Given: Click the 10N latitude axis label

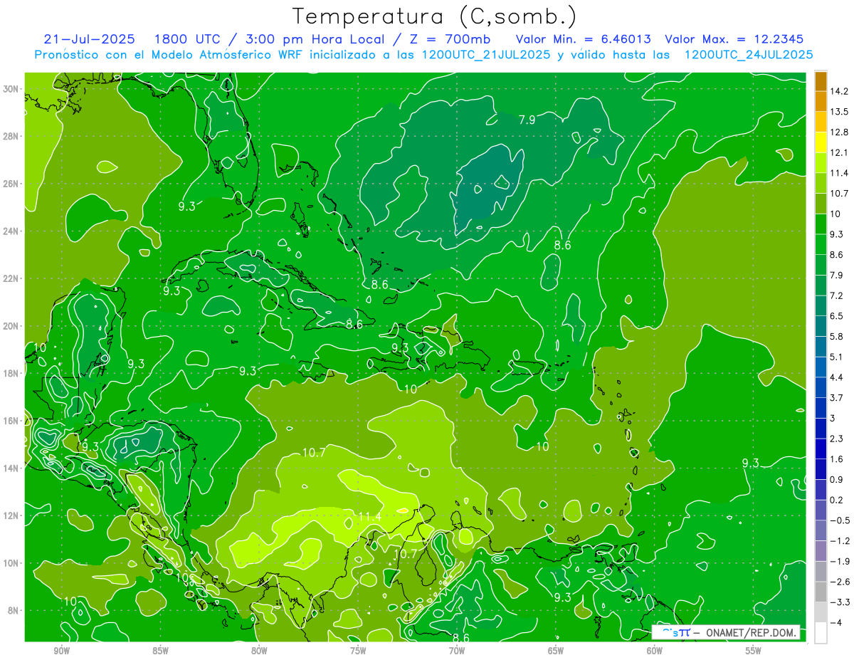Looking at the screenshot, I should (11, 563).
